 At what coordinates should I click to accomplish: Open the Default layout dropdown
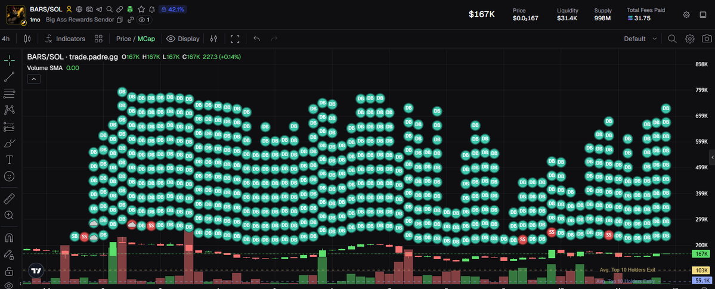tap(640, 39)
